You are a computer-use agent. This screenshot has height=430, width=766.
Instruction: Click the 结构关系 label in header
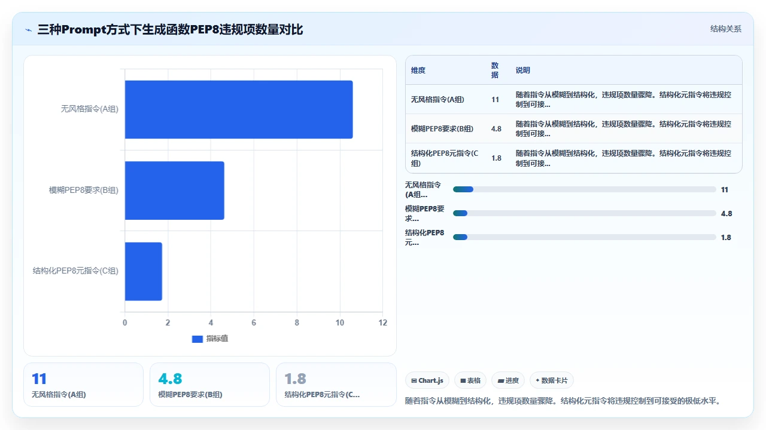click(x=725, y=29)
